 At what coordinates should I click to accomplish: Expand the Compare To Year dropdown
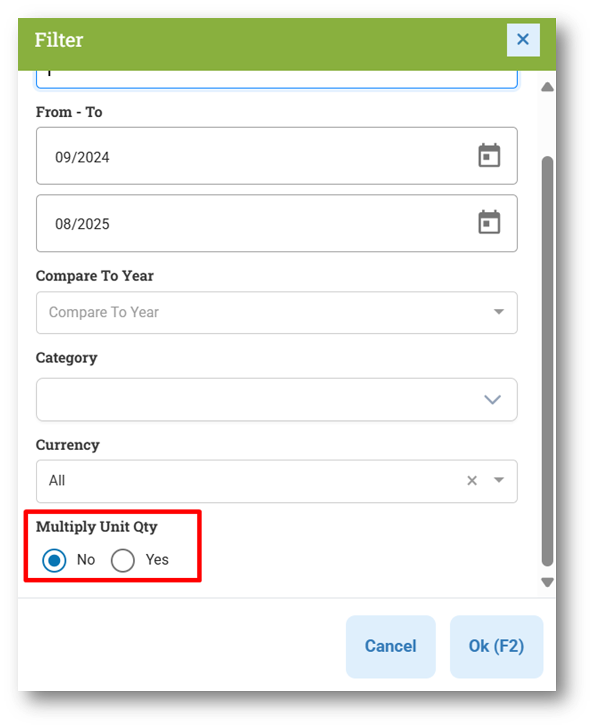coord(498,312)
